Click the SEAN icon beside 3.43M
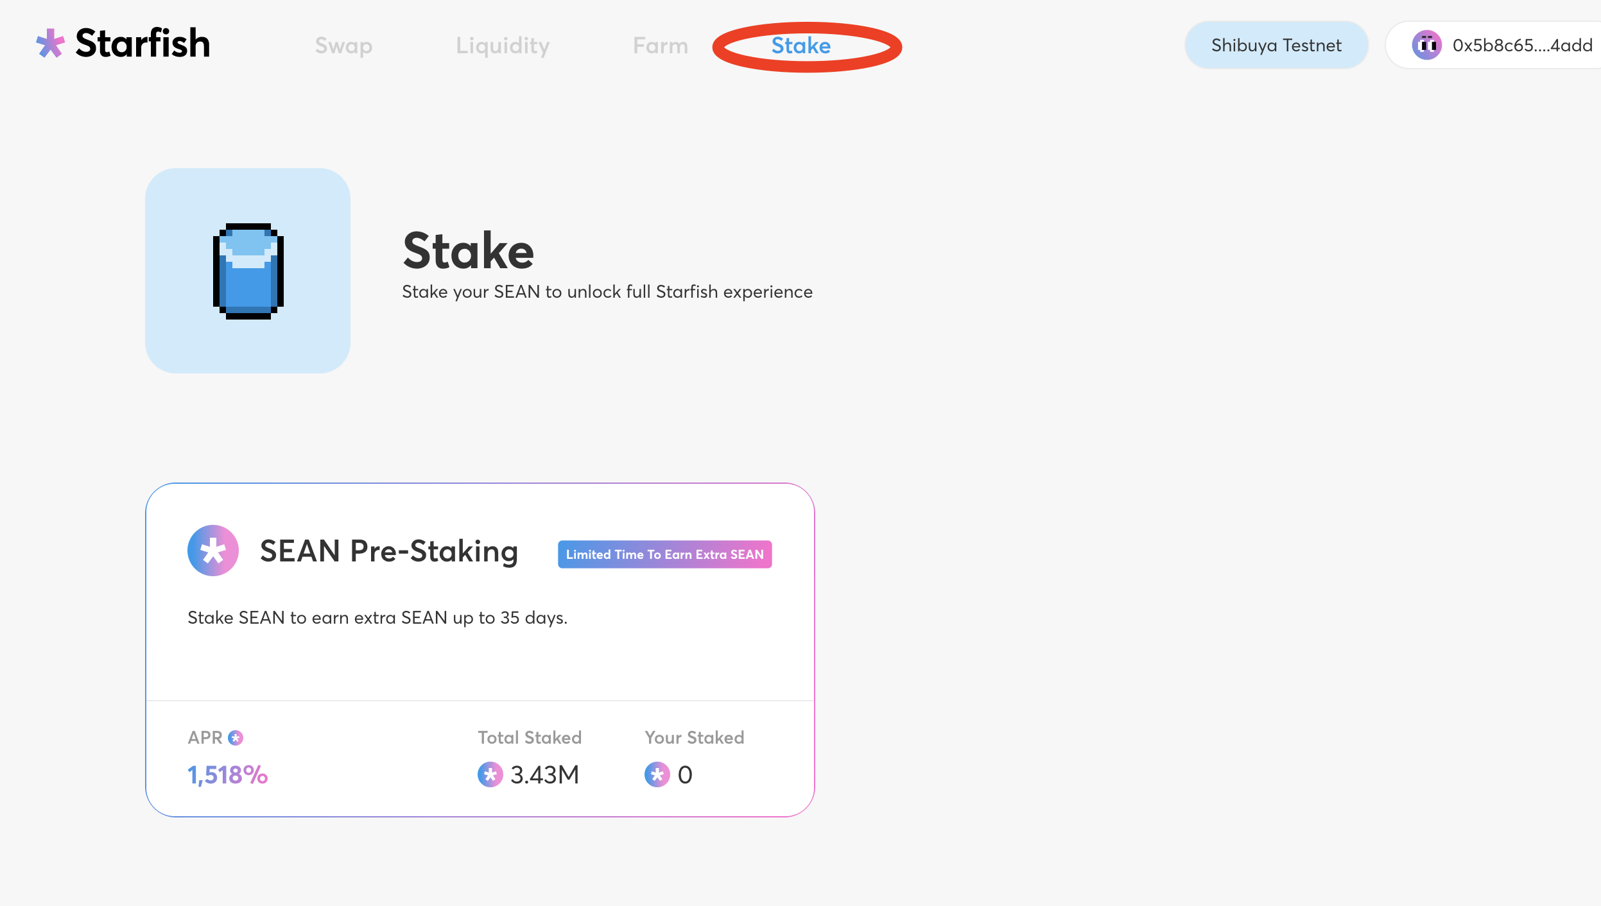This screenshot has width=1601, height=906. tap(490, 774)
